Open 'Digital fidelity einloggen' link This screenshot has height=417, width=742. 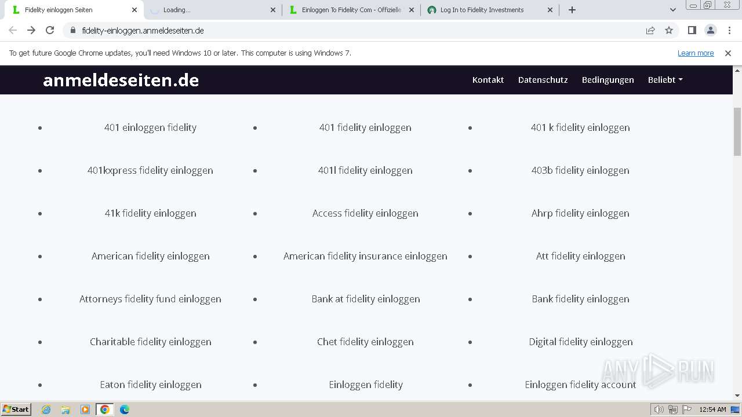tap(580, 342)
